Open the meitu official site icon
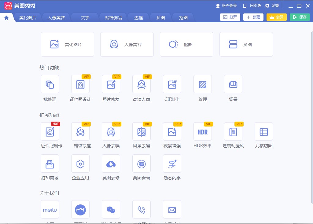Viewport: 313px width, 224px height. [x=50, y=209]
